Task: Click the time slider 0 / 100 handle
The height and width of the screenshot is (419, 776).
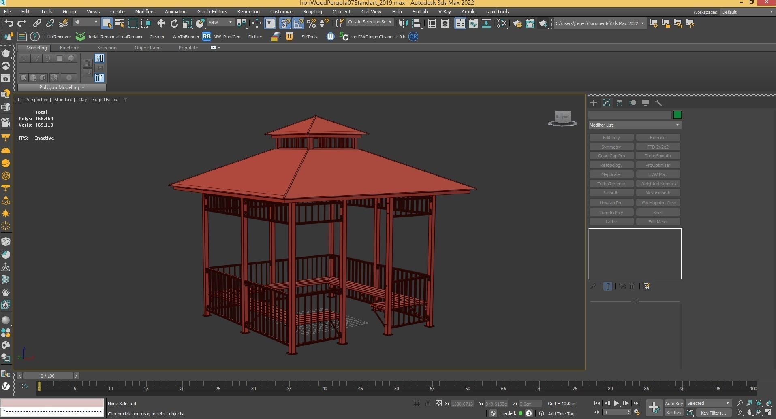Action: tap(48, 376)
